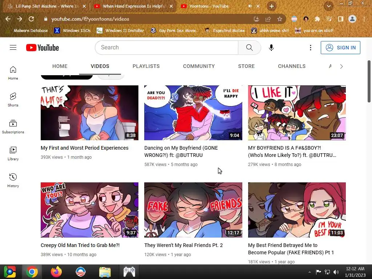Open the Chrome profile avatar
Screen dimensions: 372x279
352,19
